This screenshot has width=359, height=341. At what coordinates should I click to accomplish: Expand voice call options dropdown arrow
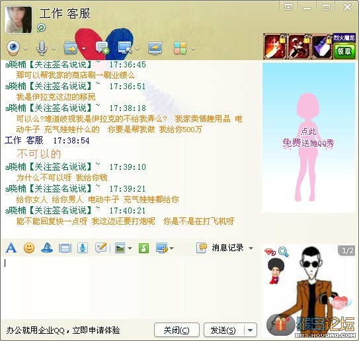pyautogui.click(x=54, y=48)
